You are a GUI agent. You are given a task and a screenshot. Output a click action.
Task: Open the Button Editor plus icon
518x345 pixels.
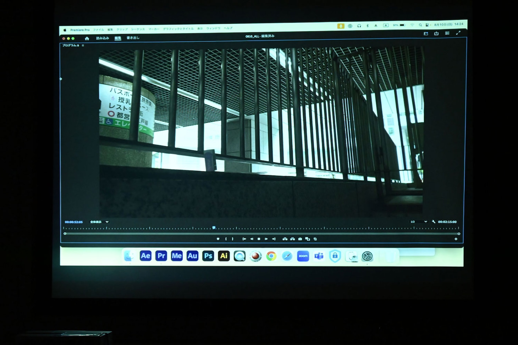(456, 239)
